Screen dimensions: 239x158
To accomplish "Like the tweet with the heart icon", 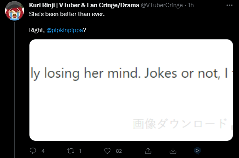I will point(107,151).
